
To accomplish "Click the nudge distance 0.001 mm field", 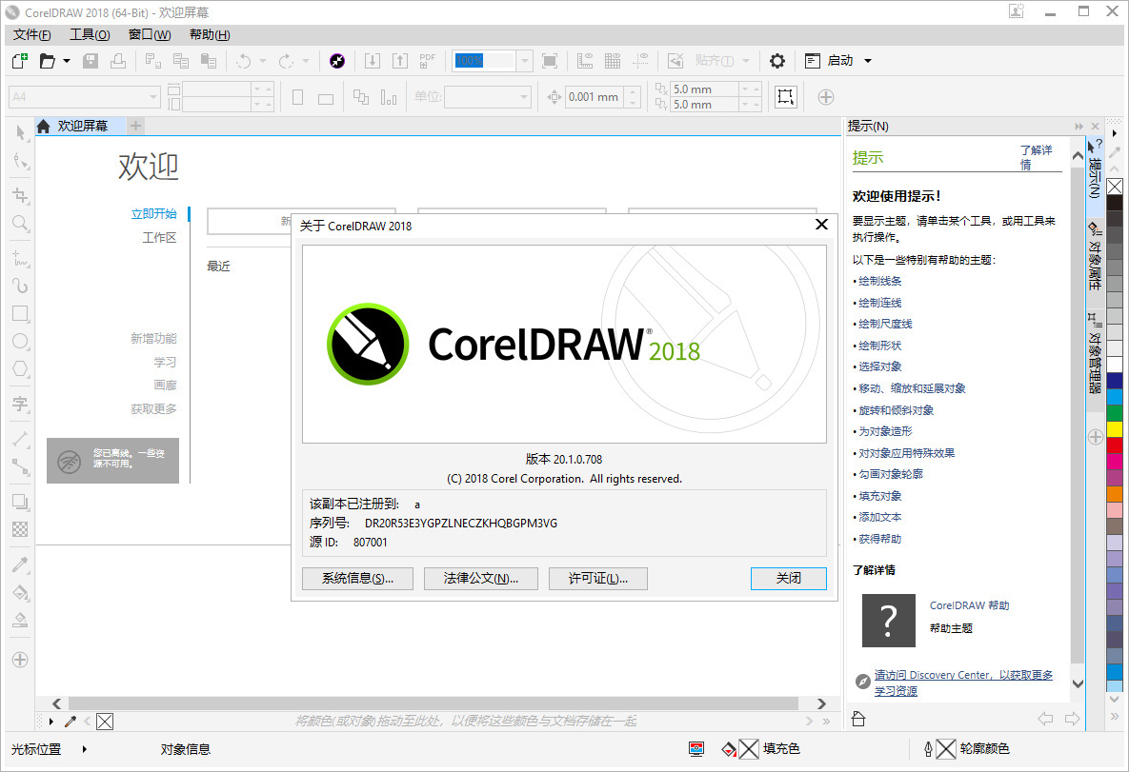I will coord(594,97).
